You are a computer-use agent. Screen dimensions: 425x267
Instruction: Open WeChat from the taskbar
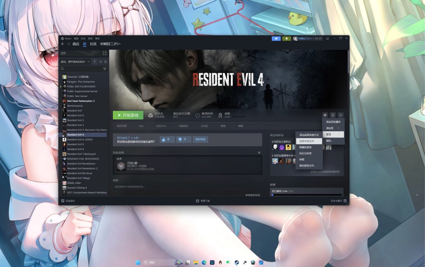pyautogui.click(x=228, y=262)
